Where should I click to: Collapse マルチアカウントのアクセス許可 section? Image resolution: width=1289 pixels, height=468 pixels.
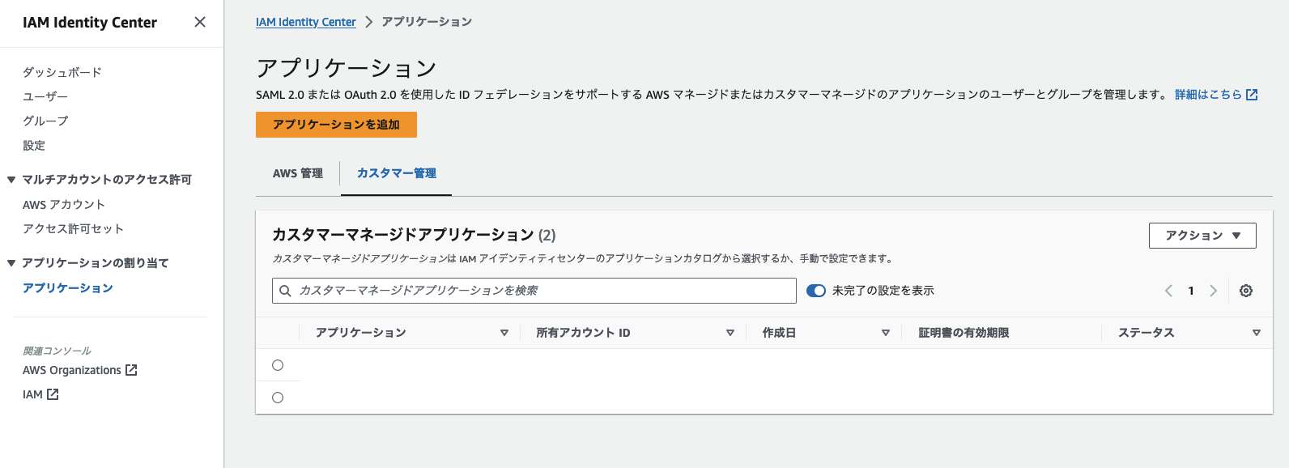coord(11,180)
